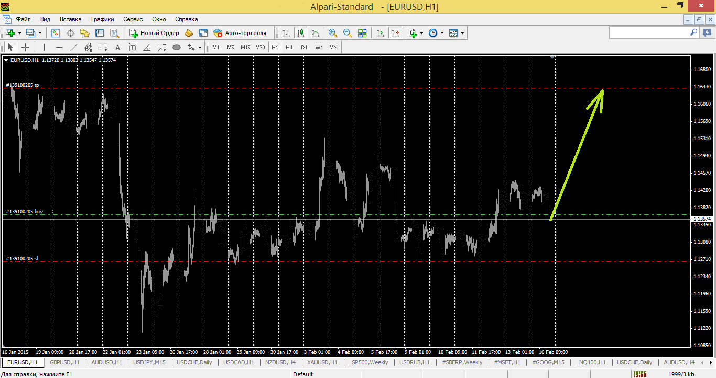Enable Авто-торговля button
Screen dimensions: 716x378
click(x=240, y=33)
